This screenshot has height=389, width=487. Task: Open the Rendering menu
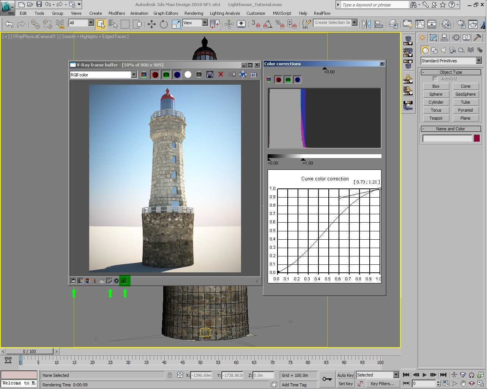click(194, 13)
